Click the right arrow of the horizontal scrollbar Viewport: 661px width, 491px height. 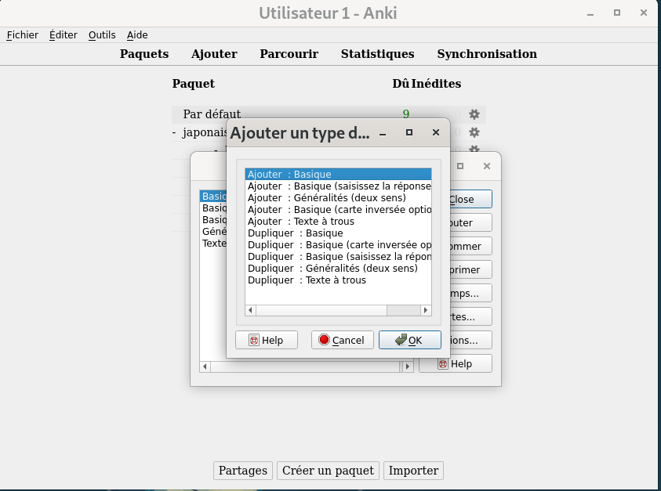pyautogui.click(x=427, y=309)
